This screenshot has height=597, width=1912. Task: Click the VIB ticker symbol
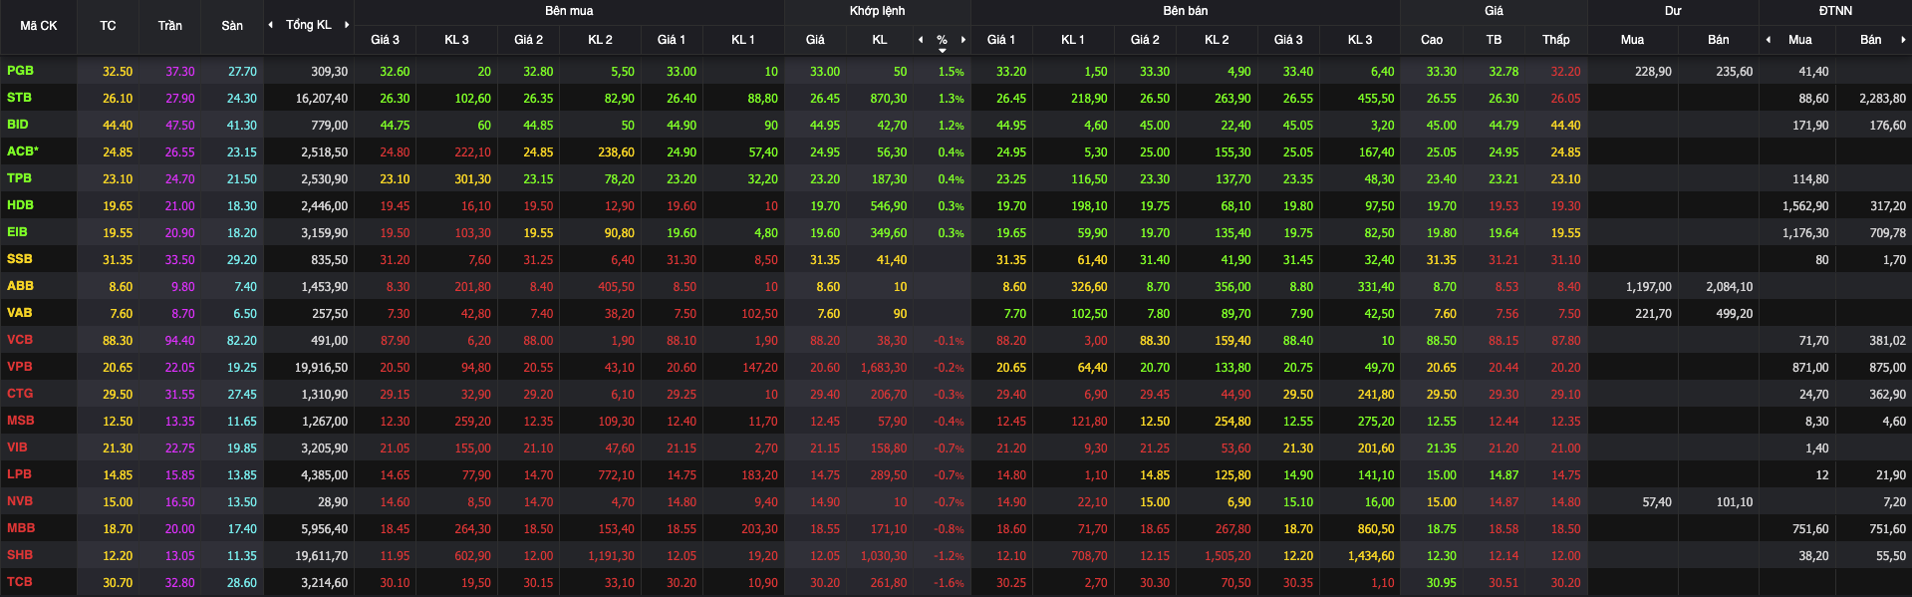[x=17, y=448]
